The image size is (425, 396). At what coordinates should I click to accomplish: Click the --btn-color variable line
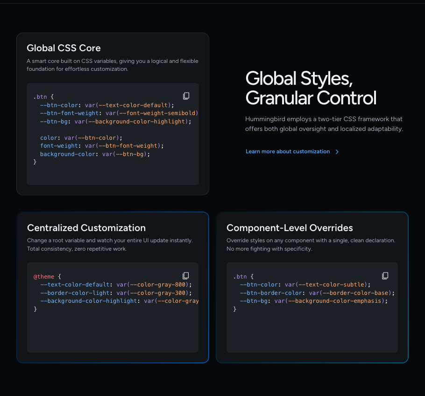pyautogui.click(x=59, y=105)
